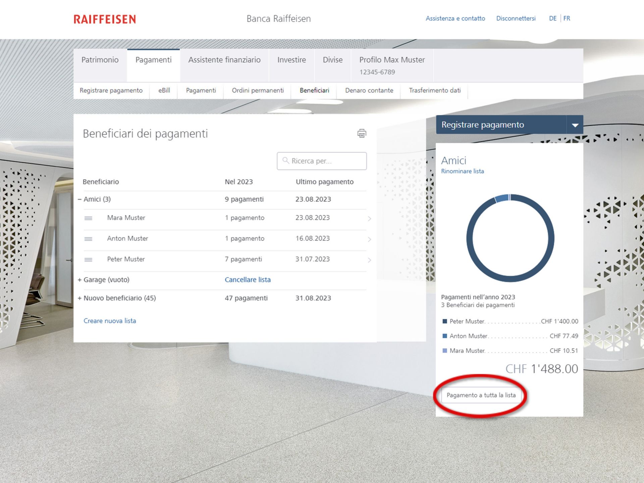Click the drag handle next to Anton Muster
644x483 pixels.
point(88,239)
